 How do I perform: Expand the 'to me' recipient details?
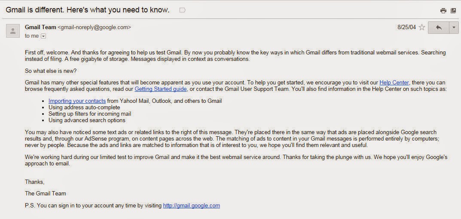point(43,36)
